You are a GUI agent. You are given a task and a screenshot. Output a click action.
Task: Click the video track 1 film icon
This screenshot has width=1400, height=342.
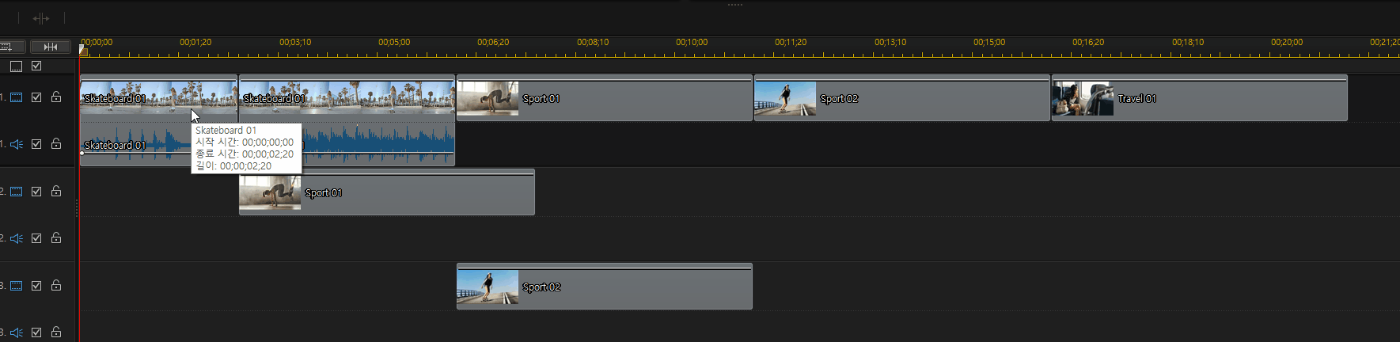16,97
